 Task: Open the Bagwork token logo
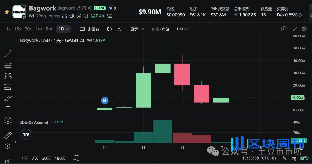[19, 12]
